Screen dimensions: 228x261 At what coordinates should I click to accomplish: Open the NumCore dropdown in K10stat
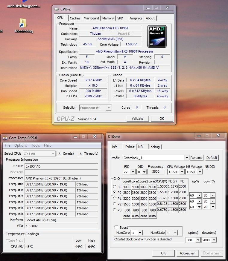140,233
